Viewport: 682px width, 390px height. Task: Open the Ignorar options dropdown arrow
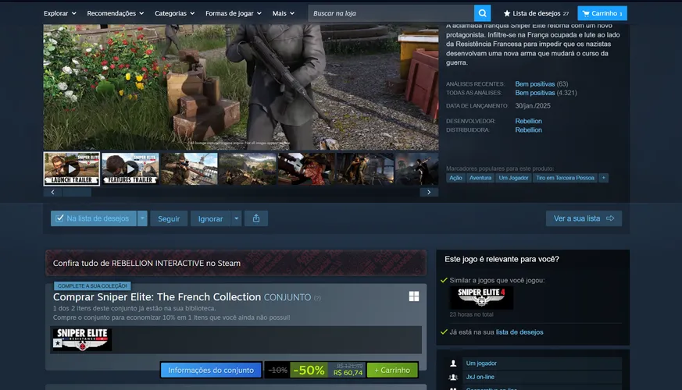point(236,218)
